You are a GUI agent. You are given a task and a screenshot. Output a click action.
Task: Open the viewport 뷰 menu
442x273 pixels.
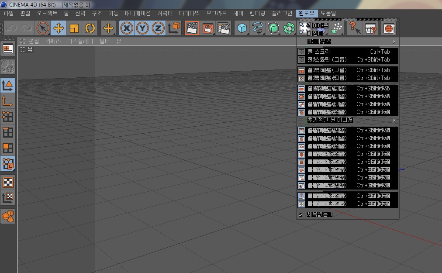pyautogui.click(x=119, y=41)
